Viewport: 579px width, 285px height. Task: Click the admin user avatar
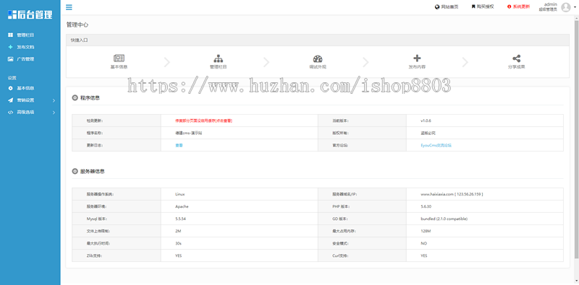pyautogui.click(x=566, y=7)
